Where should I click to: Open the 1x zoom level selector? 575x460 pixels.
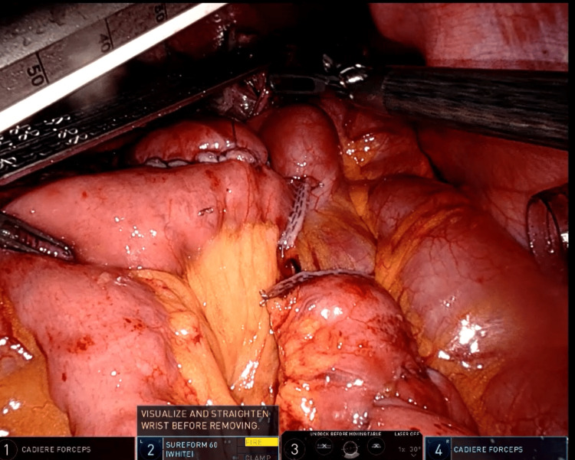point(402,449)
